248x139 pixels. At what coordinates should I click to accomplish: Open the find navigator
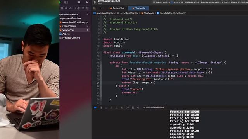[66, 8]
